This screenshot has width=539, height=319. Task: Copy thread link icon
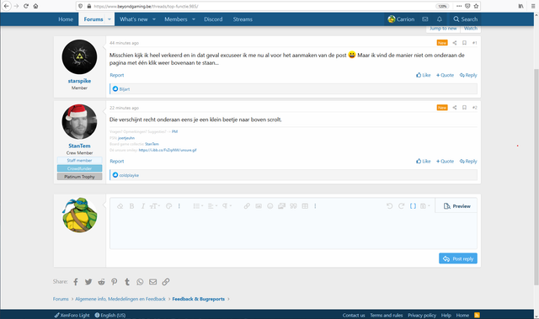[166, 282]
